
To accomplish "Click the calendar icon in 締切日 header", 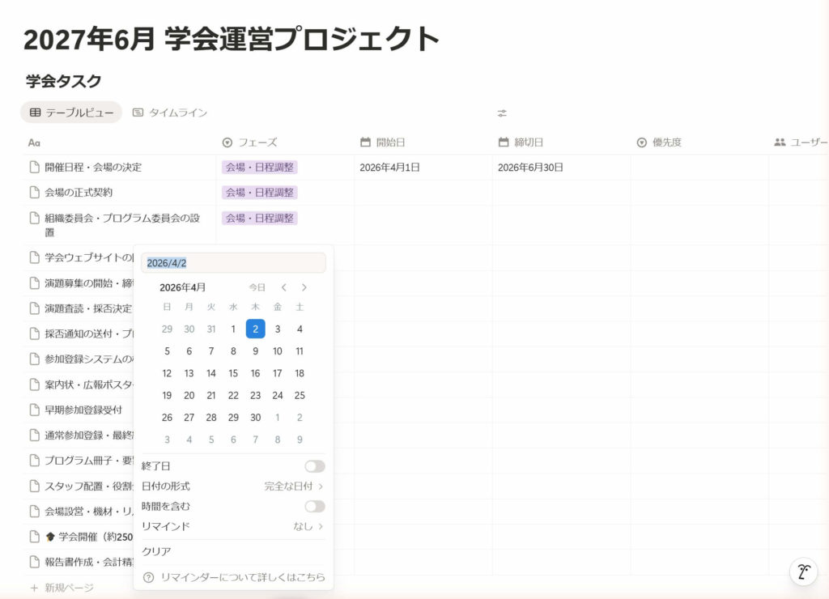I will (503, 142).
